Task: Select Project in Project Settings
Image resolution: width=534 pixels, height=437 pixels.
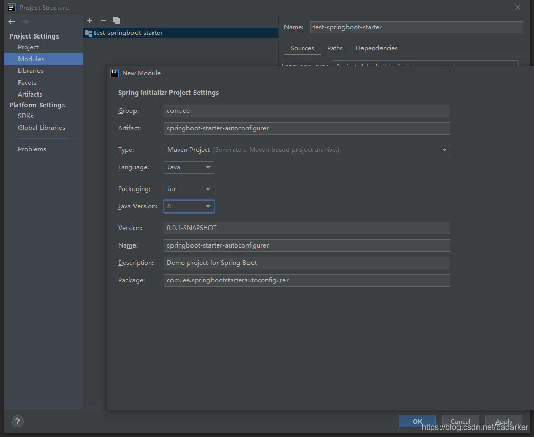Action: coord(28,47)
